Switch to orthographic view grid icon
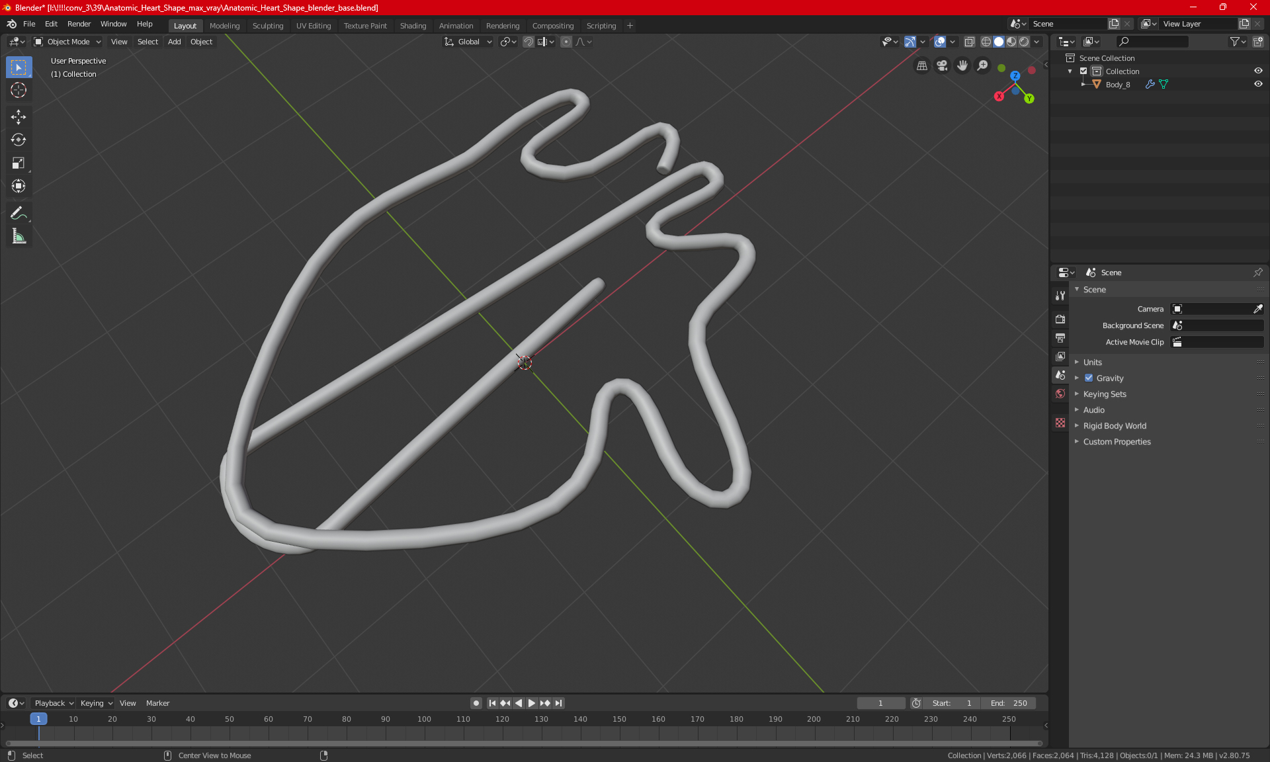 (921, 65)
